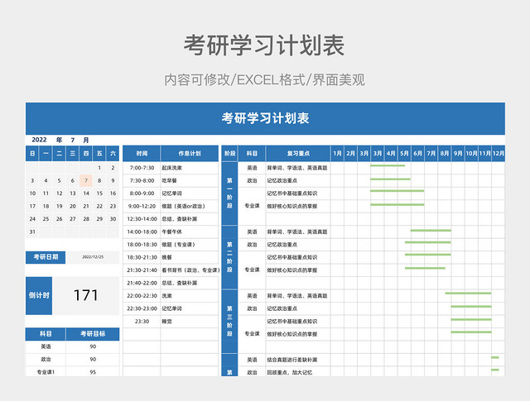Select calendar date 25
The width and height of the screenshot is (530, 401).
pyautogui.click(x=46, y=219)
